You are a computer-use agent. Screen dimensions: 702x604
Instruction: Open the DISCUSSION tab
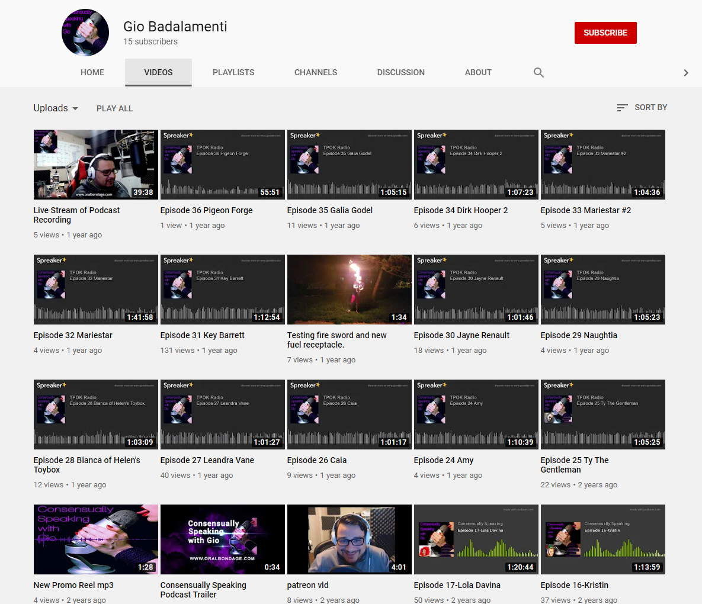400,72
